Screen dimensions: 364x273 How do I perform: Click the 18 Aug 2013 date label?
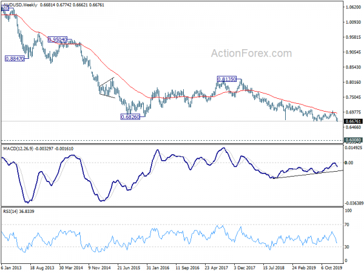click(x=42, y=268)
